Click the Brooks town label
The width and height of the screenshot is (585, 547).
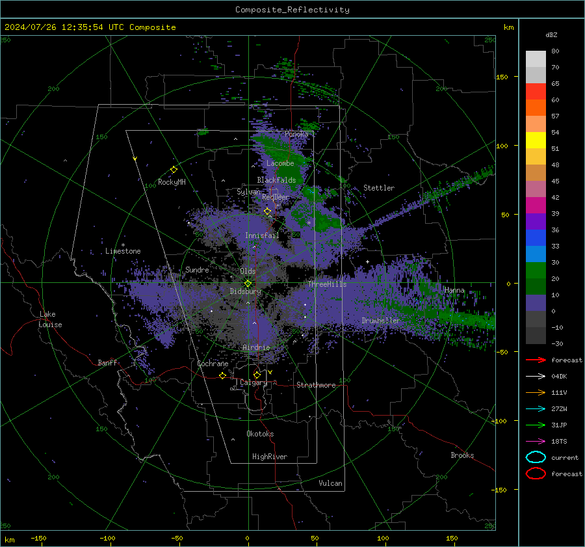[x=462, y=455]
